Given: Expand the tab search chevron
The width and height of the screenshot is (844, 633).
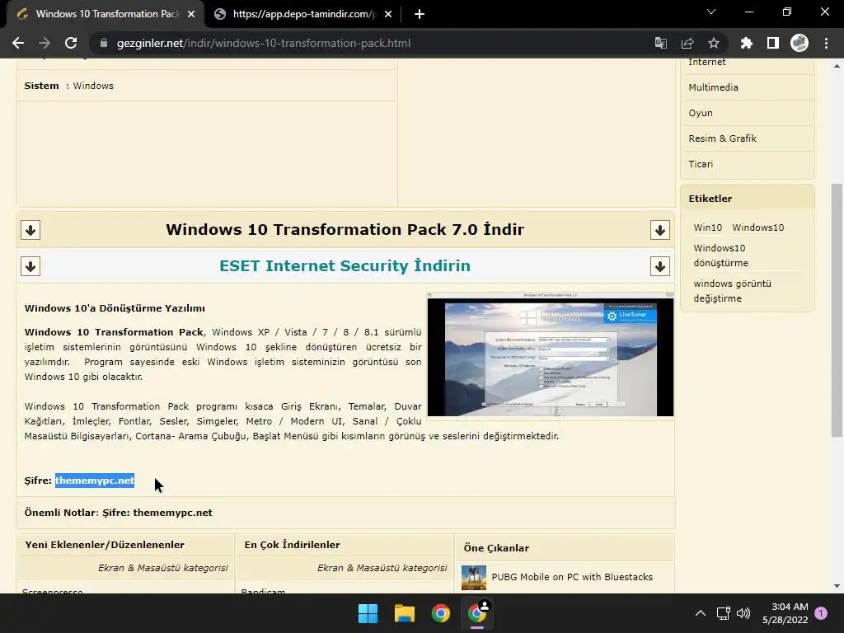Looking at the screenshot, I should 711,12.
